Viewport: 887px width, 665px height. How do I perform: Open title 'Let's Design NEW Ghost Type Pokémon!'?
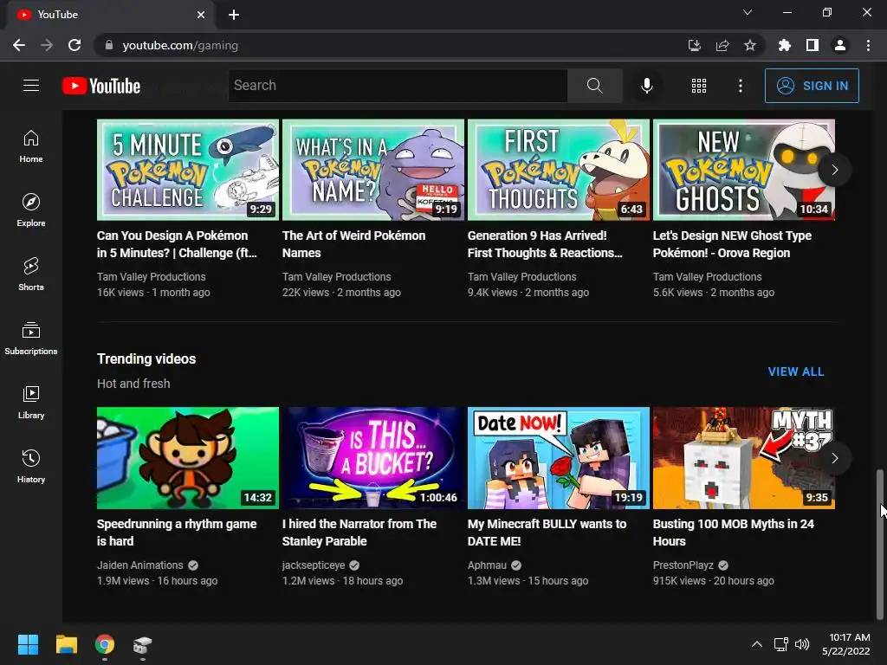pos(732,244)
